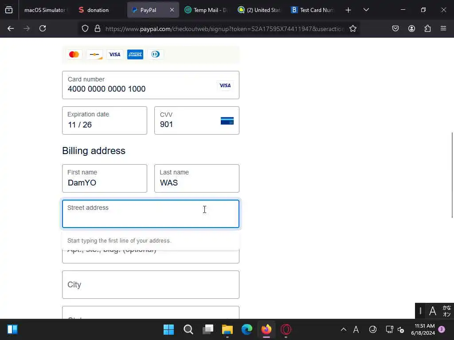Expand the list all tabs chevron
Screen dimensions: 454x340
(x=366, y=10)
